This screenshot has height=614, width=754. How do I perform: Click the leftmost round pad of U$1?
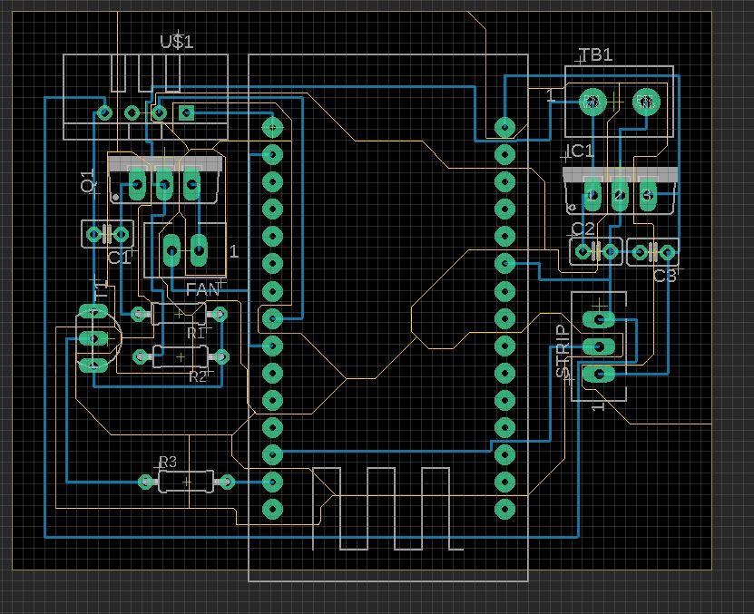point(104,113)
